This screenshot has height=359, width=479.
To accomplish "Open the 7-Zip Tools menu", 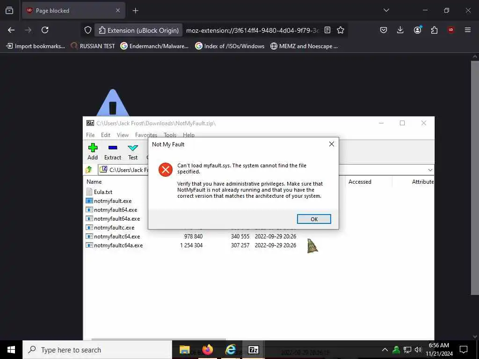I will [170, 135].
